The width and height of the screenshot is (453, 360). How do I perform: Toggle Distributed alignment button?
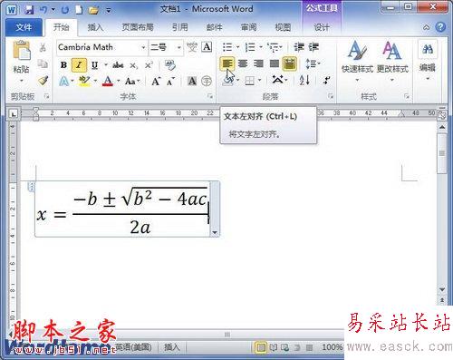coord(290,63)
